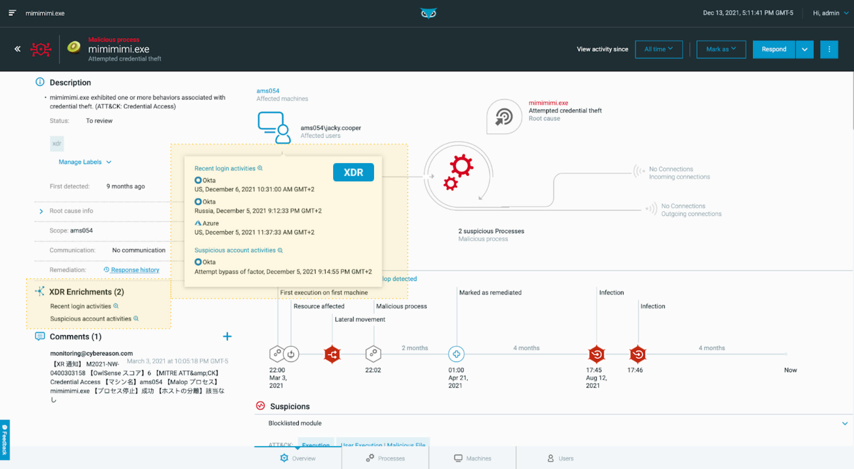Select the Marked as remediated timeline marker

[x=456, y=354]
